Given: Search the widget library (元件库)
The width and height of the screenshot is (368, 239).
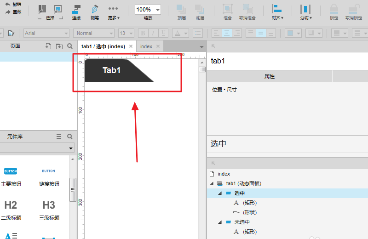Looking at the screenshot, I should coord(70,137).
